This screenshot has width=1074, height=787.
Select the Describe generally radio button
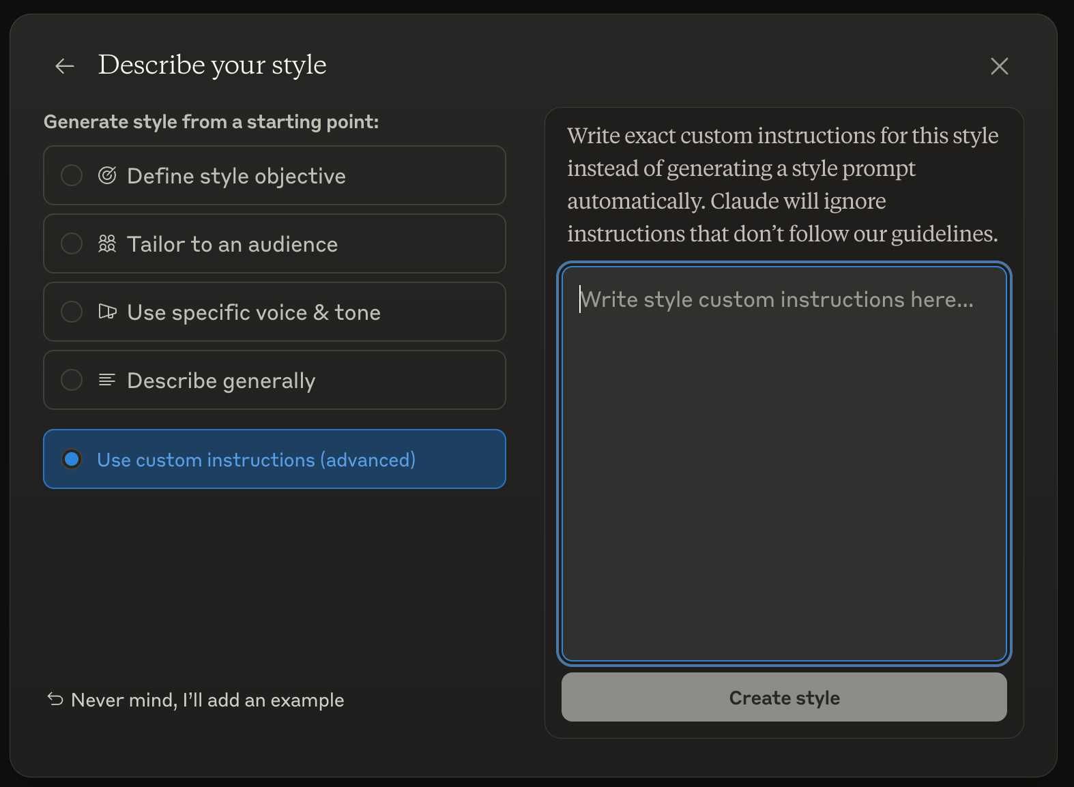pos(72,380)
